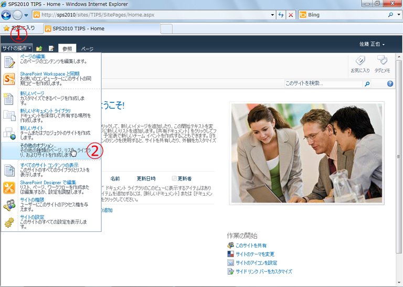The height and width of the screenshot is (287, 403).
Task: Open the blue Help question icon
Action: tap(390, 83)
